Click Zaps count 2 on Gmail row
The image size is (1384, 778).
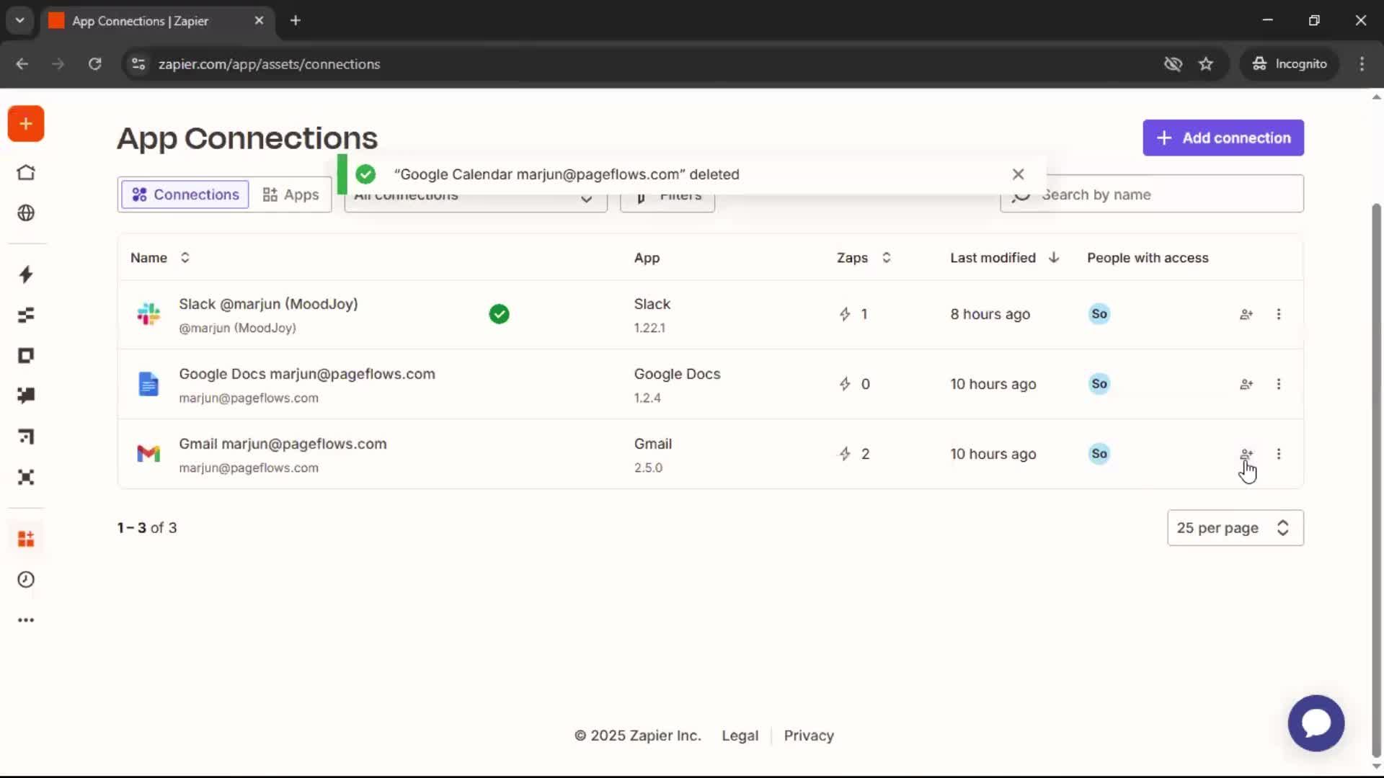pos(855,454)
